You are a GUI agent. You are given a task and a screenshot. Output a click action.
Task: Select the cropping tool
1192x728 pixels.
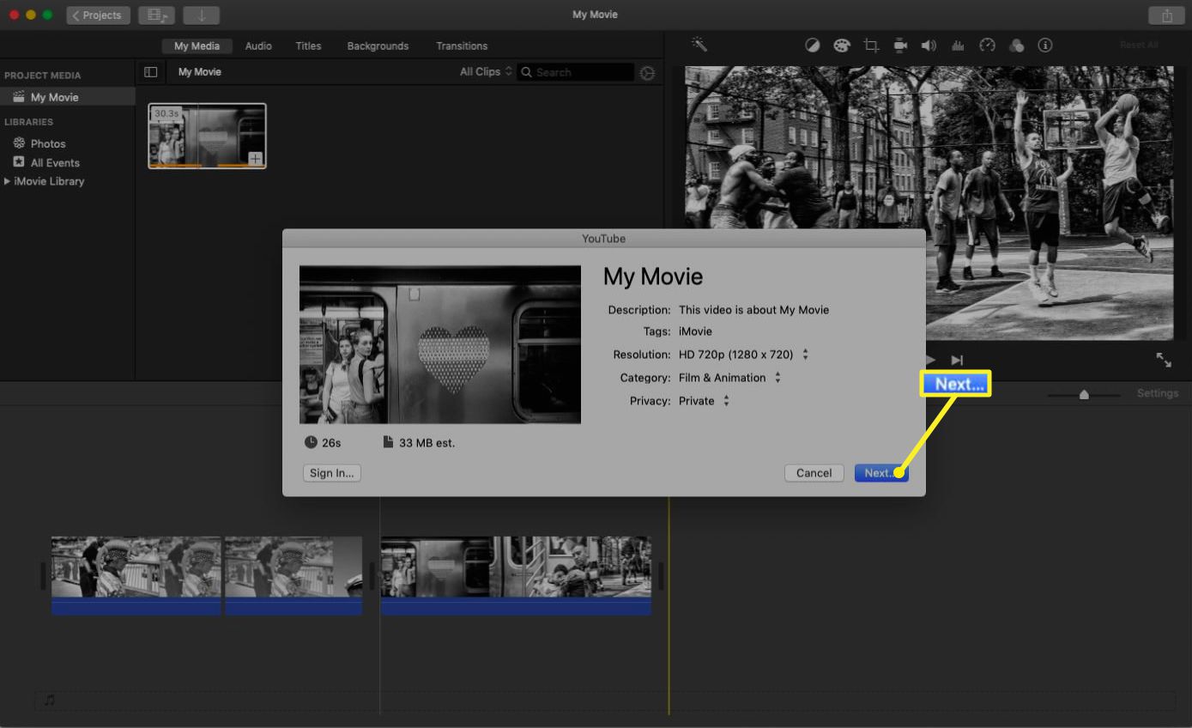tap(871, 45)
